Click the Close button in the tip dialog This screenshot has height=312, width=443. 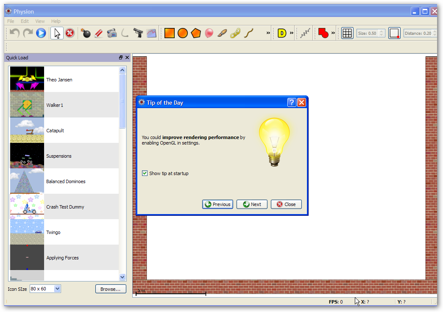click(x=286, y=204)
